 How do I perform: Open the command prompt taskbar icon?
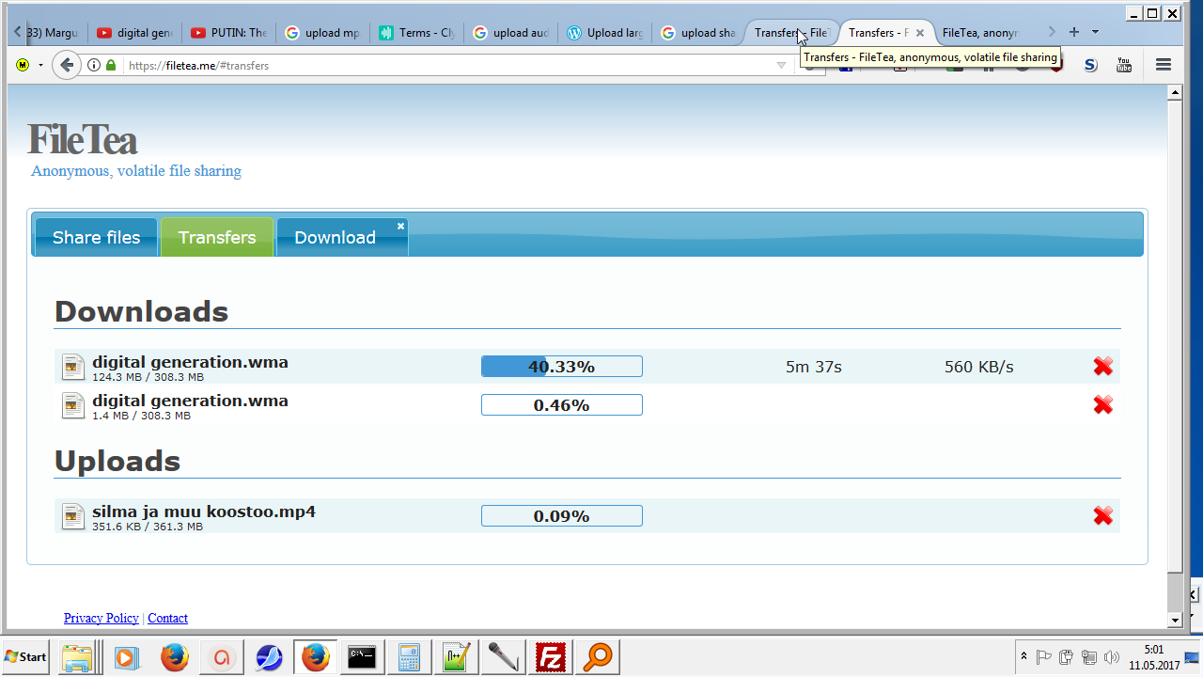tap(363, 657)
